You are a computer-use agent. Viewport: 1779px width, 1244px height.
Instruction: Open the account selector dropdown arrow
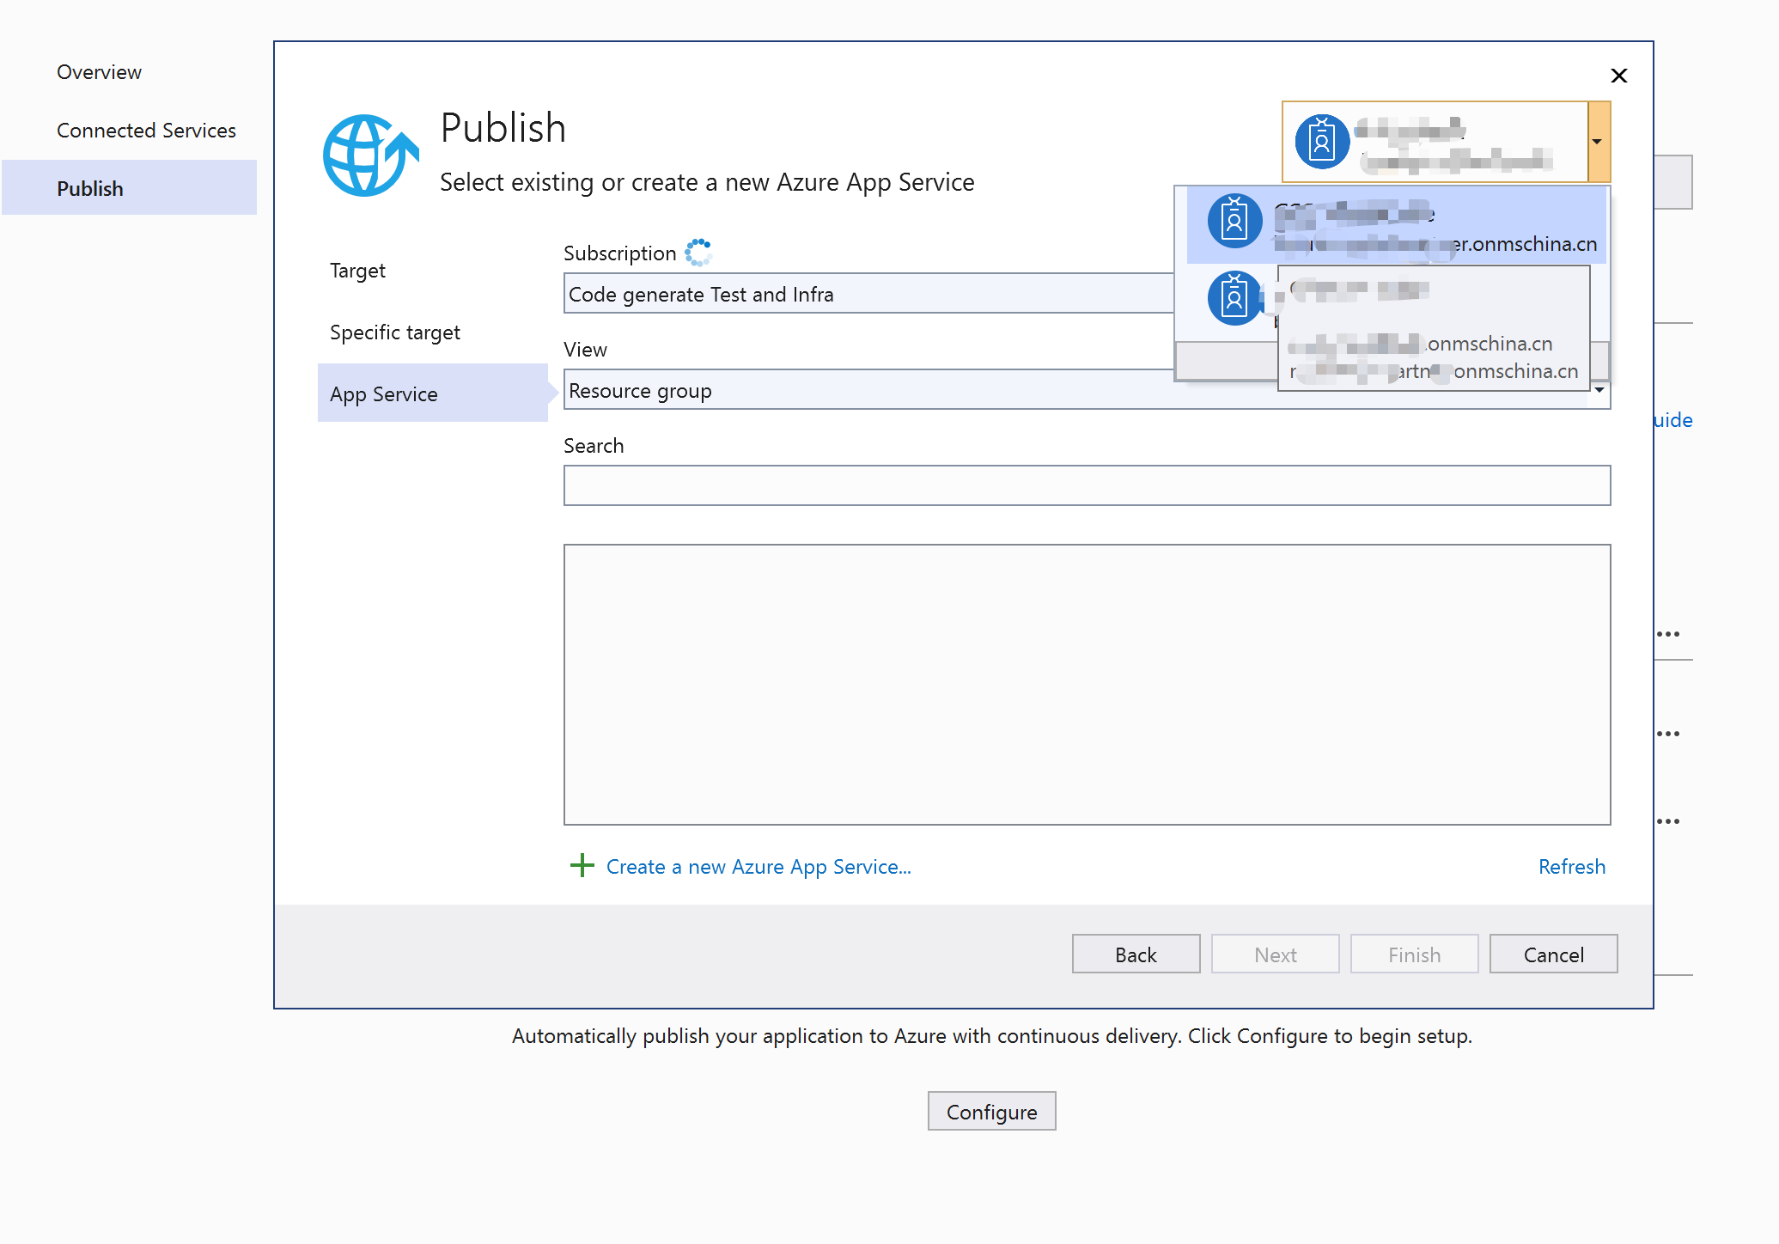1598,142
